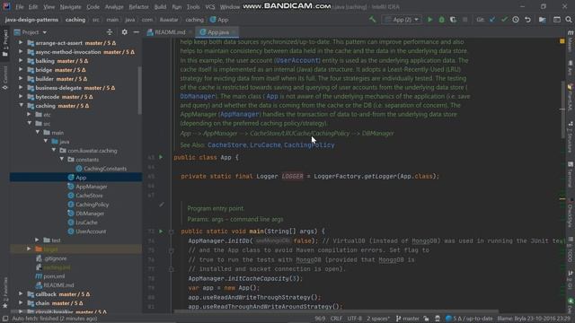Click the Build project hammer icon
Image resolution: width=575 pixels, height=323 pixels.
coord(373,20)
